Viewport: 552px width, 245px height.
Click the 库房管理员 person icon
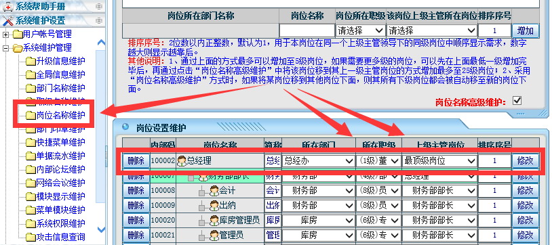(x=214, y=221)
